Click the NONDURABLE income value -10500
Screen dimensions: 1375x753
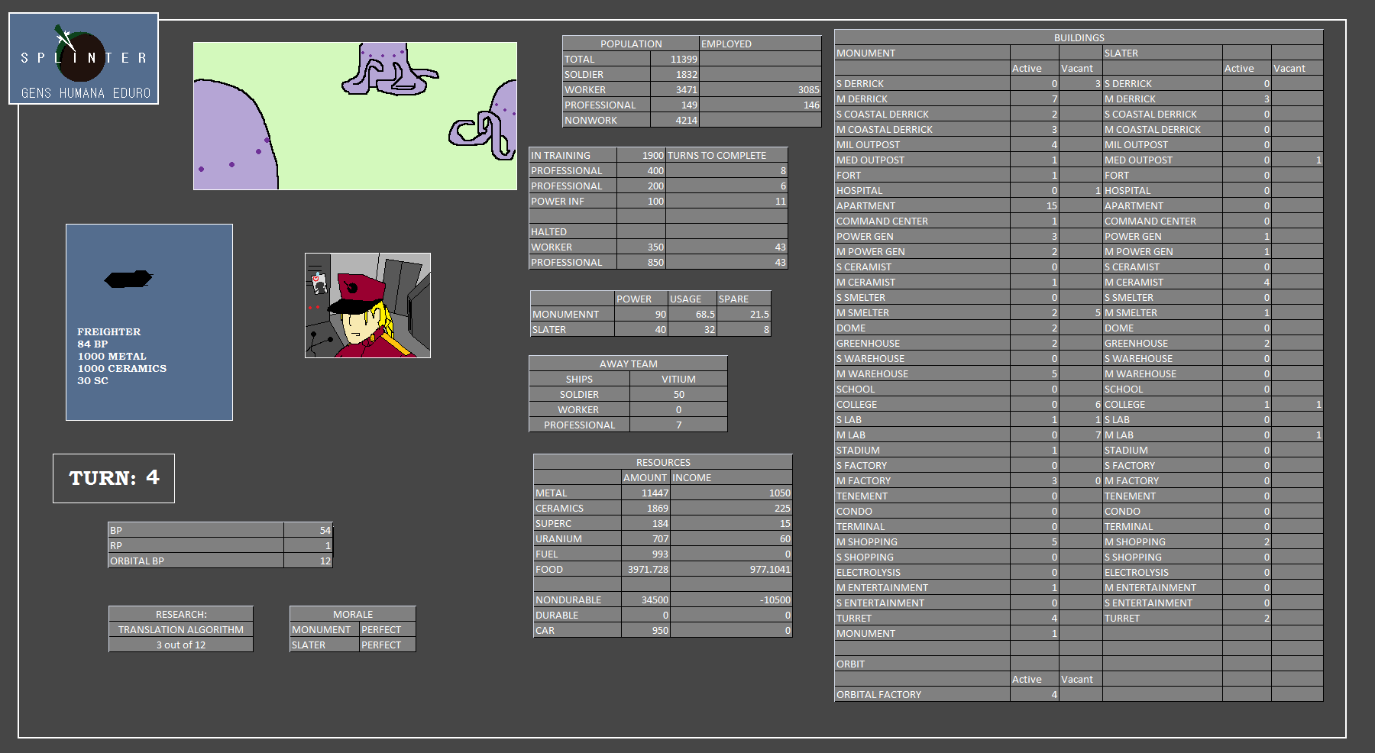731,600
